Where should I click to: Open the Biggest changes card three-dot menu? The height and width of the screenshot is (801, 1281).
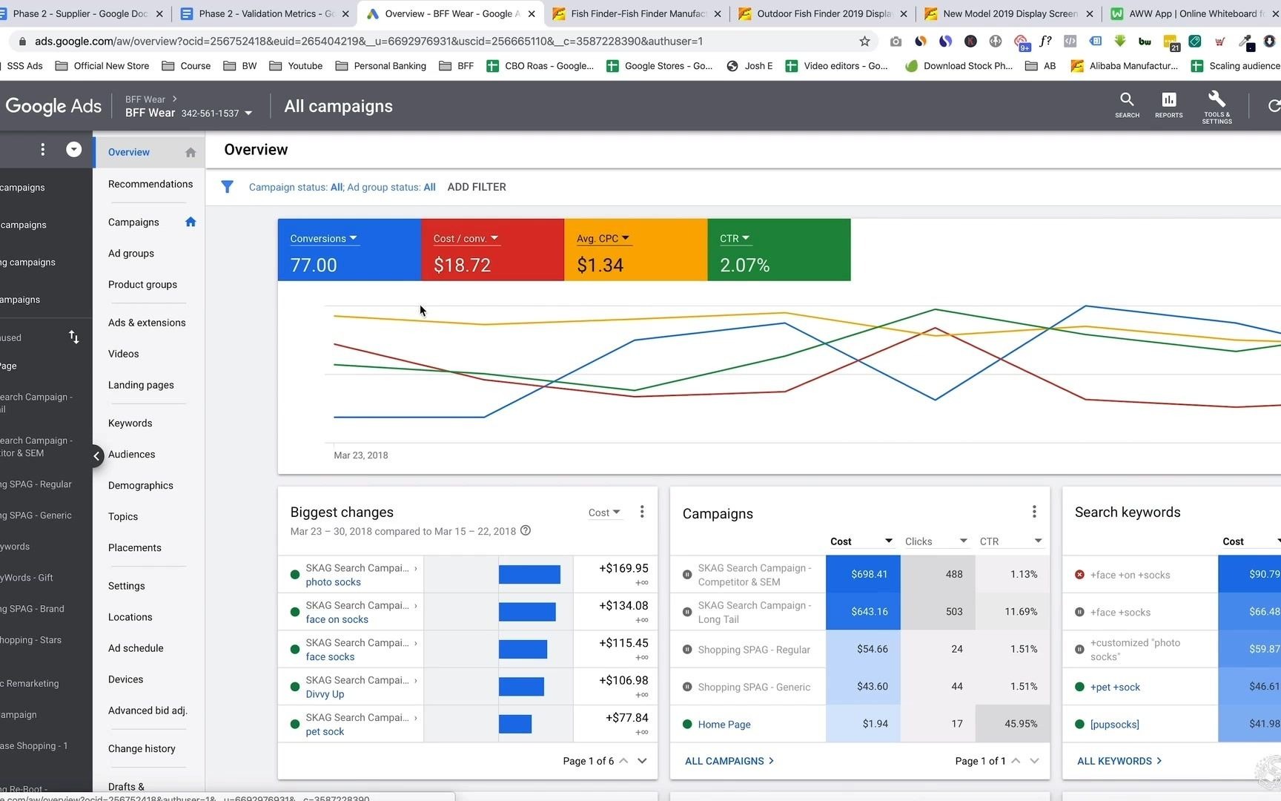coord(642,512)
